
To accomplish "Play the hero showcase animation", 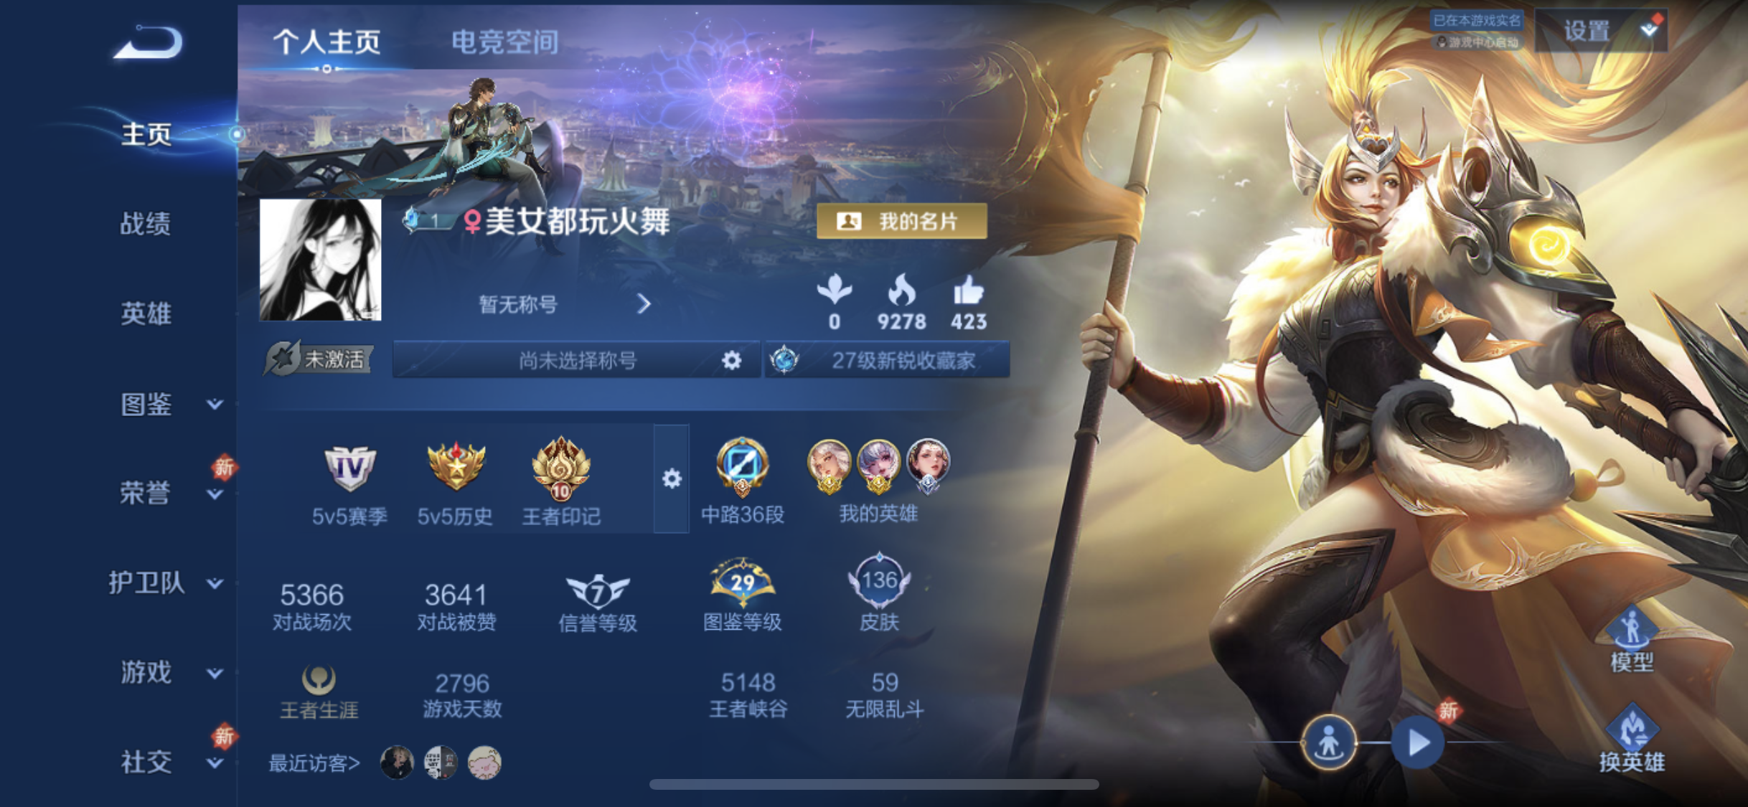I will pyautogui.click(x=1418, y=742).
